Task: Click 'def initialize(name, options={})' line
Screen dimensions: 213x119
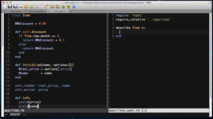Action: coord(44,65)
